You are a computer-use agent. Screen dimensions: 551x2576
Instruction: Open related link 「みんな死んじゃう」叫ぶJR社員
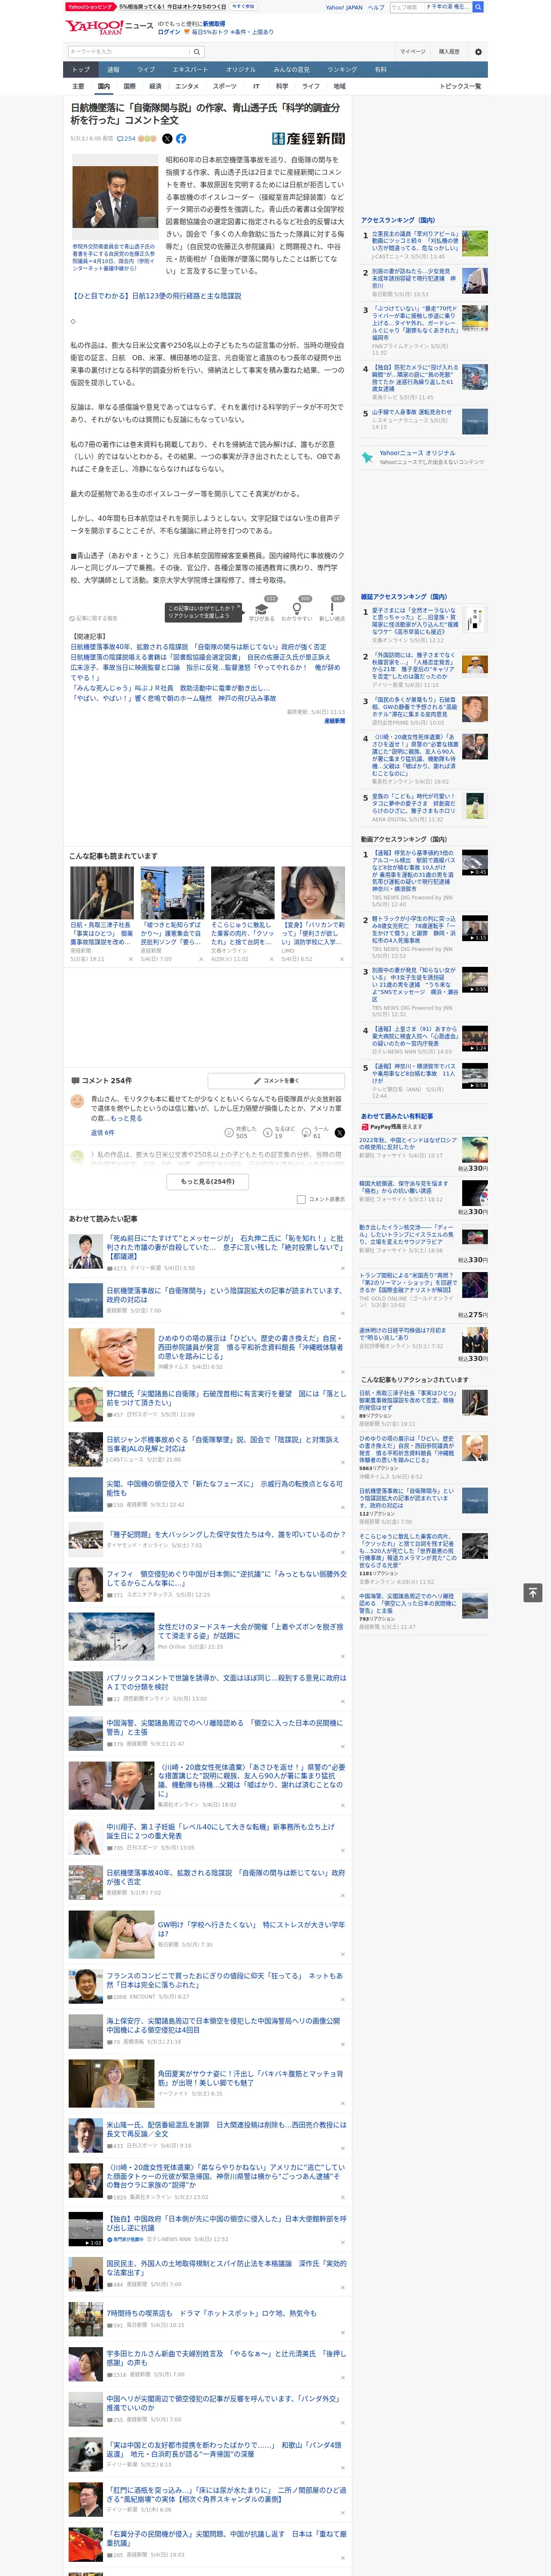170,688
